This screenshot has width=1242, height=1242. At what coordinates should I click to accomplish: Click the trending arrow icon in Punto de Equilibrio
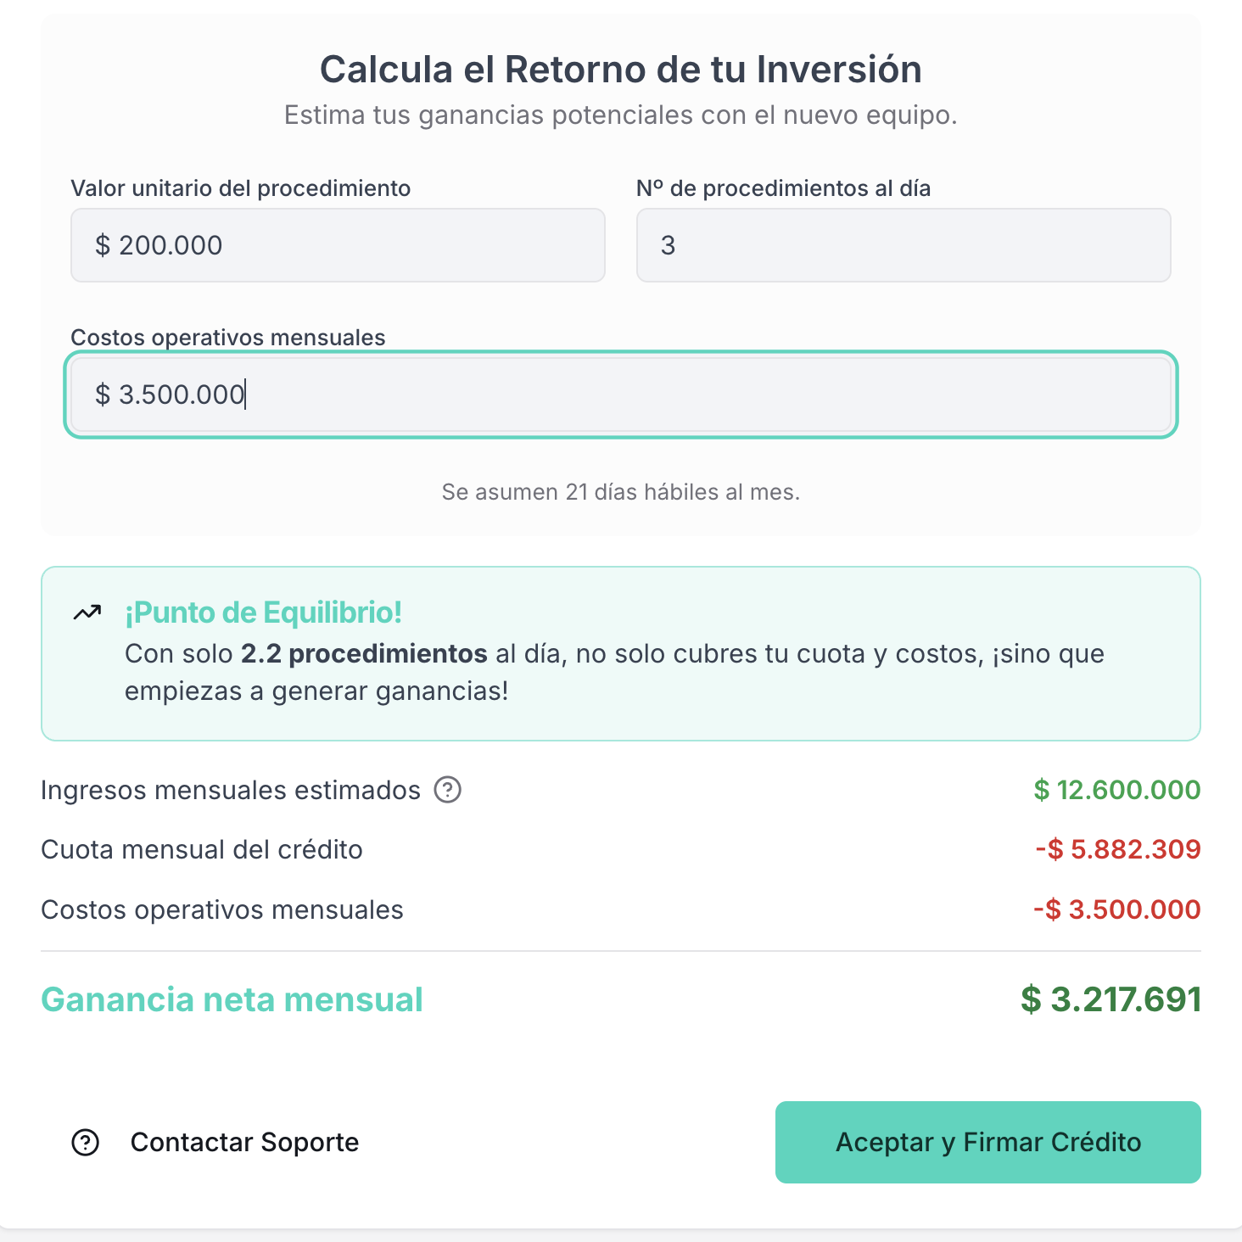click(x=87, y=613)
